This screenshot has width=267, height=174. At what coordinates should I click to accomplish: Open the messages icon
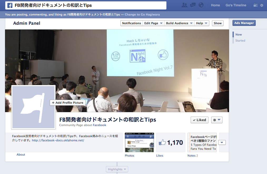193,5
